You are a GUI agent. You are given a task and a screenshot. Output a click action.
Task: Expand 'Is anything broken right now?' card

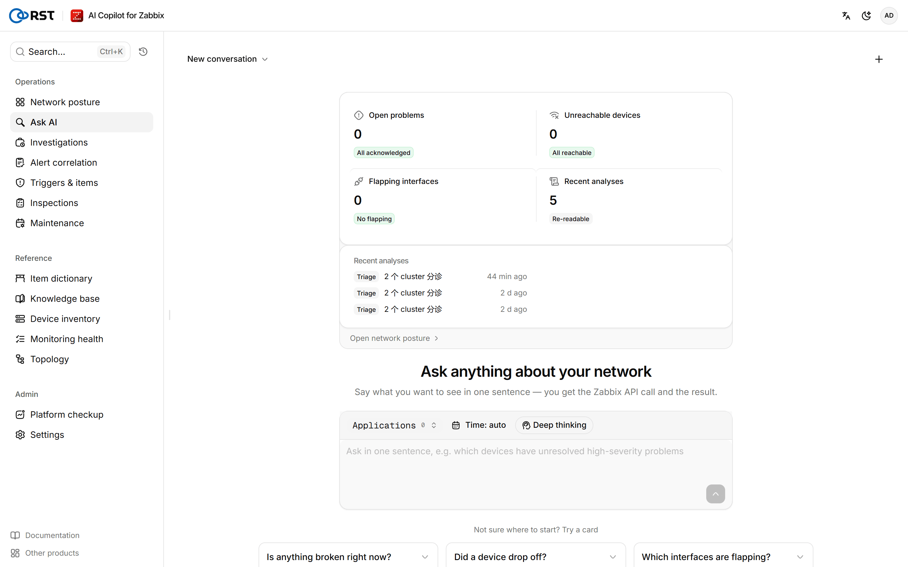pos(348,557)
